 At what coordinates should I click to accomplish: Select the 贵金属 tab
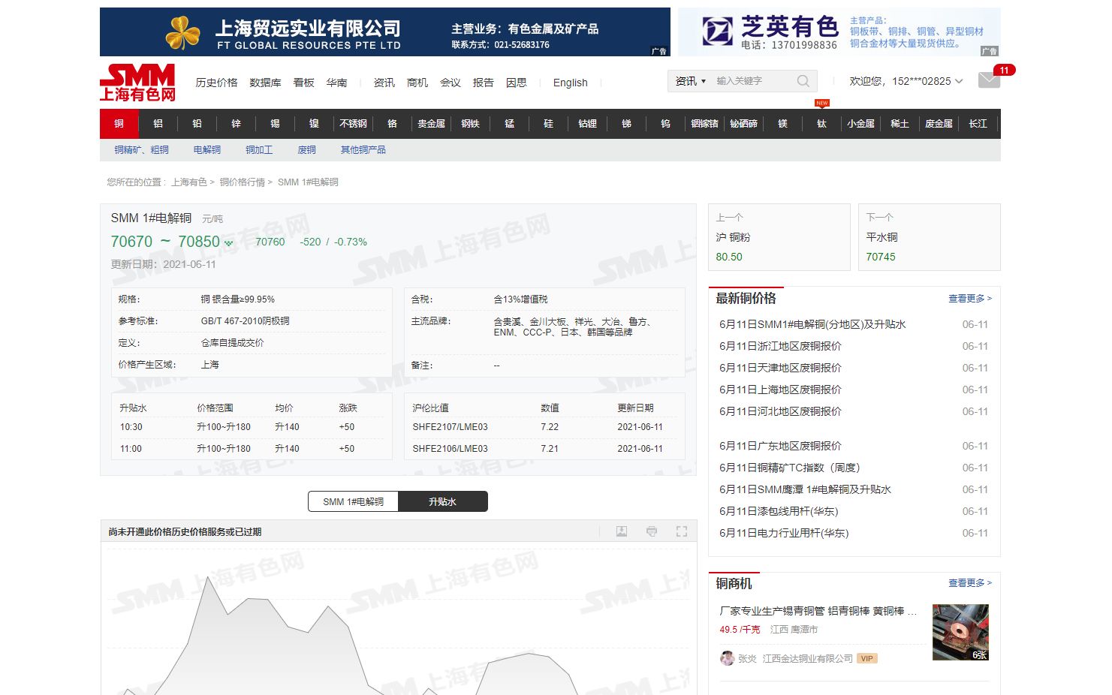[432, 124]
